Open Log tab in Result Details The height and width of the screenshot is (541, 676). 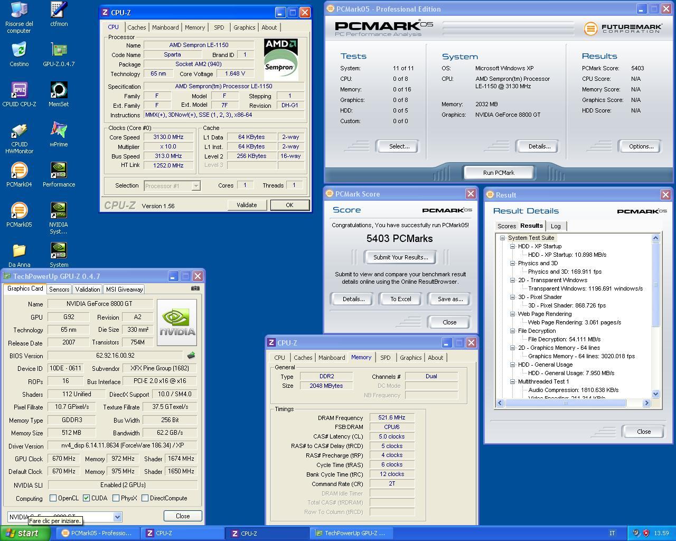point(556,226)
